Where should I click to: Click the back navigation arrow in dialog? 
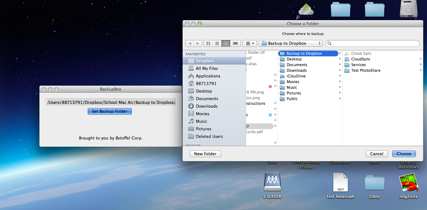click(x=190, y=43)
